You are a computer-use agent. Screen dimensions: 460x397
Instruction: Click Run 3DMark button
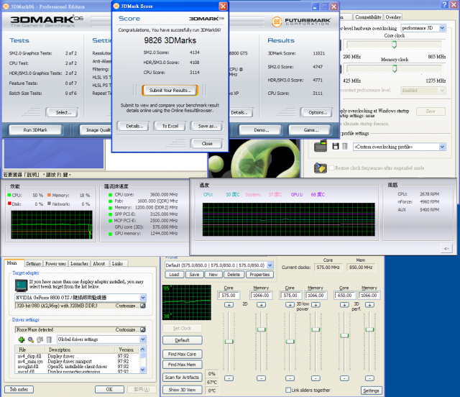(35, 130)
